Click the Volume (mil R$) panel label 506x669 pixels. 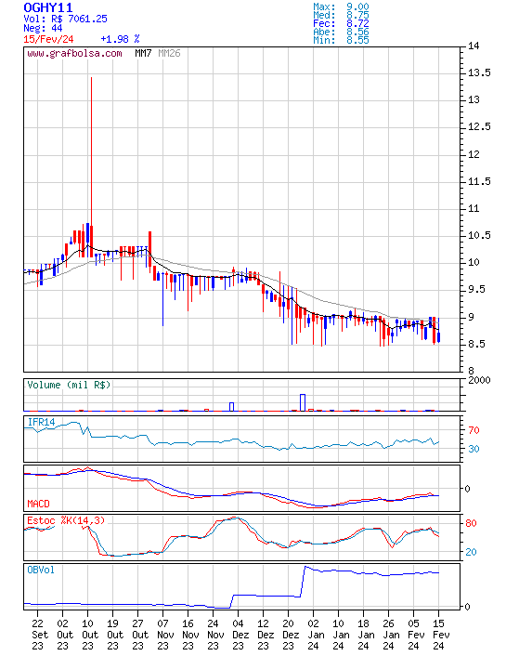69,385
